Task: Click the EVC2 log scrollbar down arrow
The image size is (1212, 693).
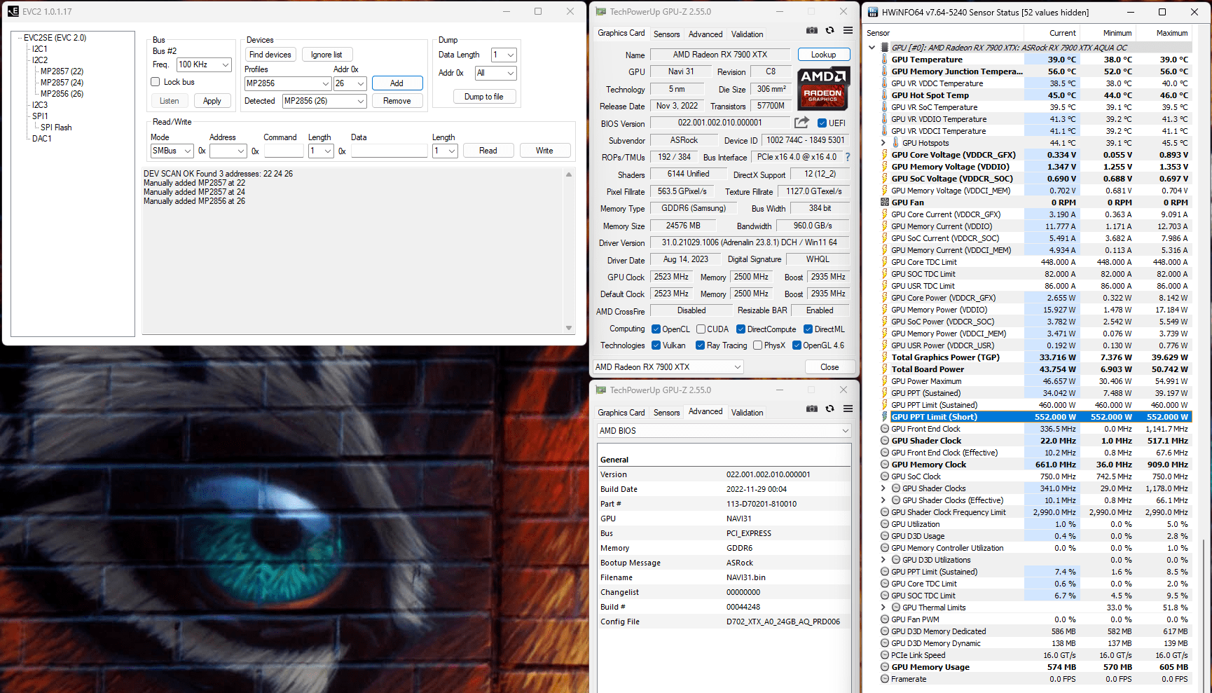Action: (569, 328)
